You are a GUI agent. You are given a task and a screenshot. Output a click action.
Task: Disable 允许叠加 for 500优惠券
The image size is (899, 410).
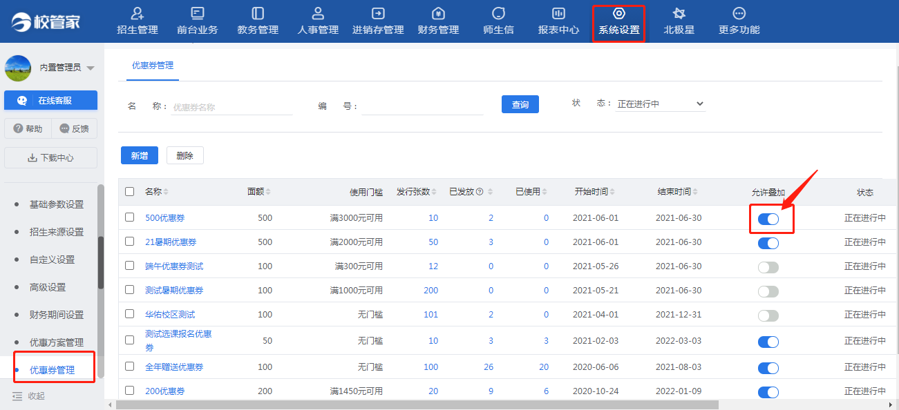(768, 219)
